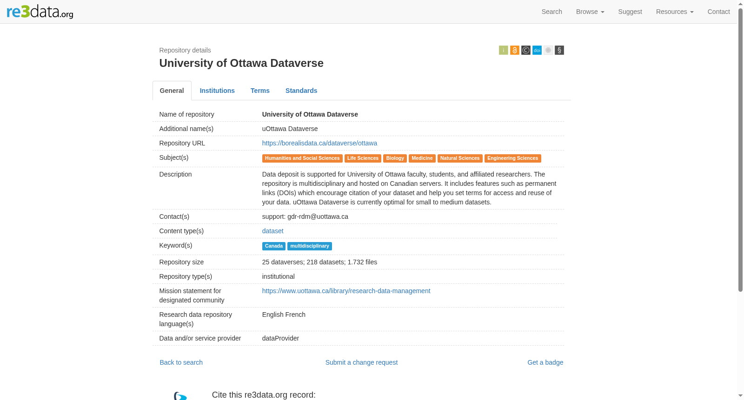Viewport: 744px width, 400px height.
Task: Click the scrollbar down arrow
Action: pyautogui.click(x=741, y=396)
